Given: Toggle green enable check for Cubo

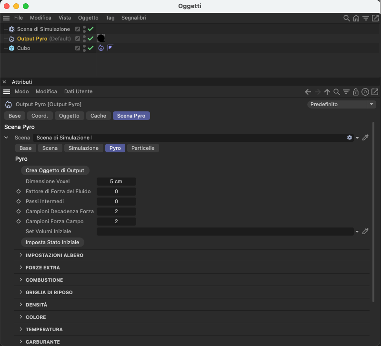Looking at the screenshot, I should click(x=90, y=48).
